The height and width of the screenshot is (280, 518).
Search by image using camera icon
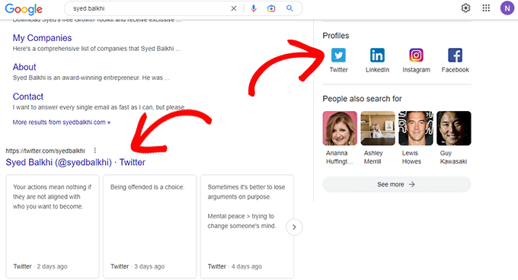click(x=271, y=8)
